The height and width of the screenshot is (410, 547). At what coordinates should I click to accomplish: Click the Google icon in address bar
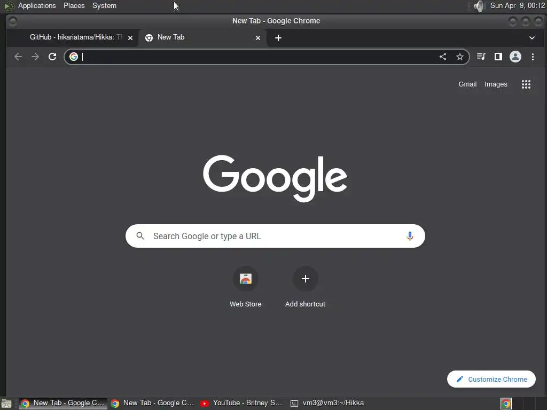click(74, 57)
